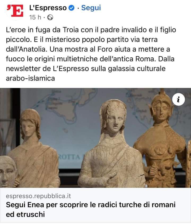Follow the page via Segui link

pyautogui.click(x=91, y=8)
